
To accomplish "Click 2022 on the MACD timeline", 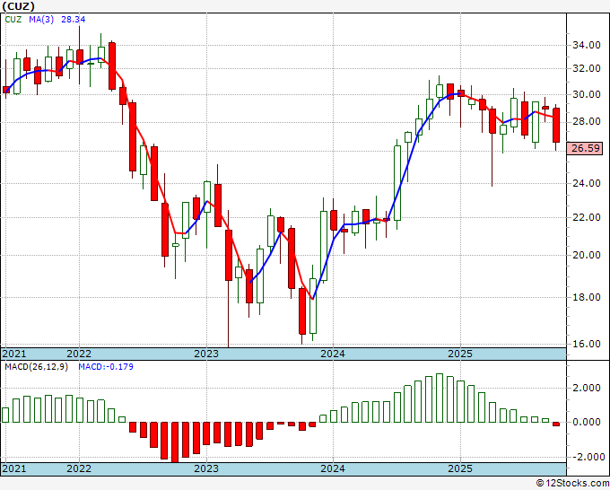I will point(79,468).
